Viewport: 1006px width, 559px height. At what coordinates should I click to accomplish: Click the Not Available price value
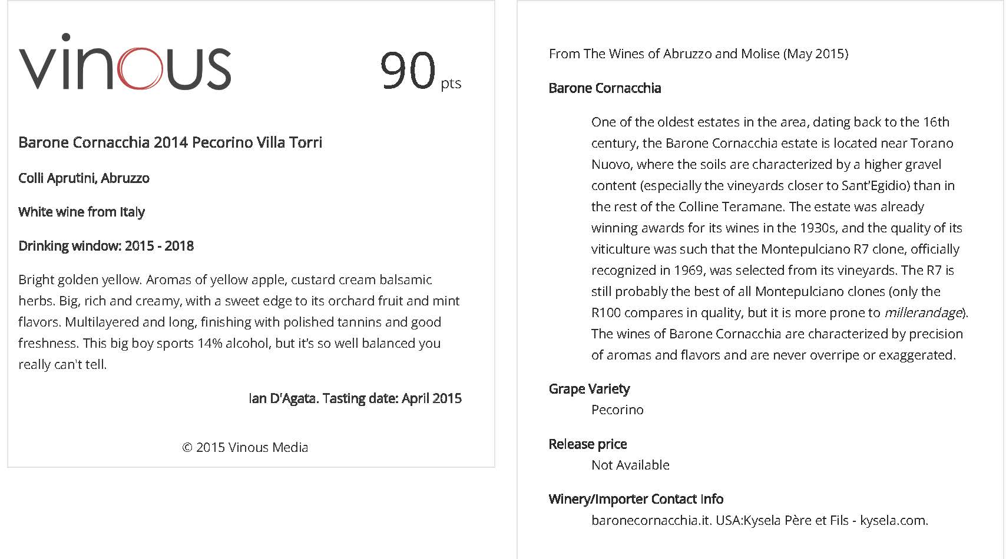630,465
